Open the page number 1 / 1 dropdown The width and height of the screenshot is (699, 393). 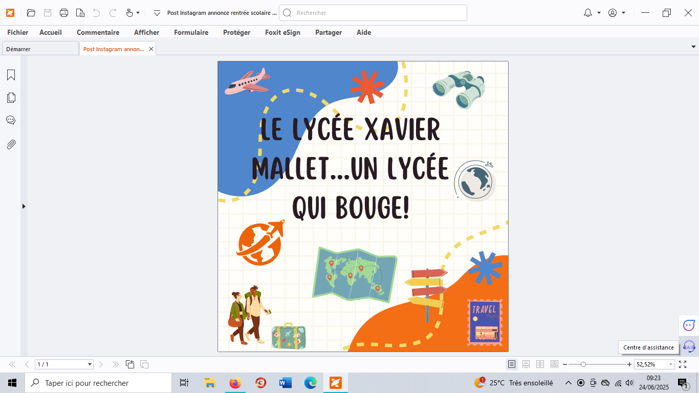(90, 364)
